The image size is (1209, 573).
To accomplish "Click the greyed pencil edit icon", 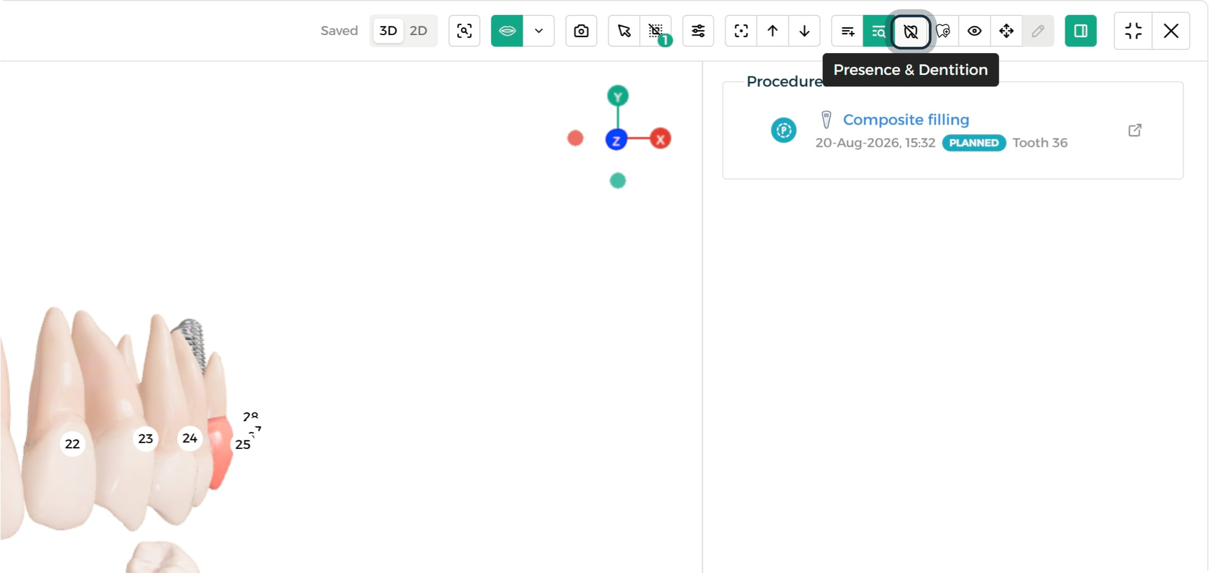I will coord(1038,31).
